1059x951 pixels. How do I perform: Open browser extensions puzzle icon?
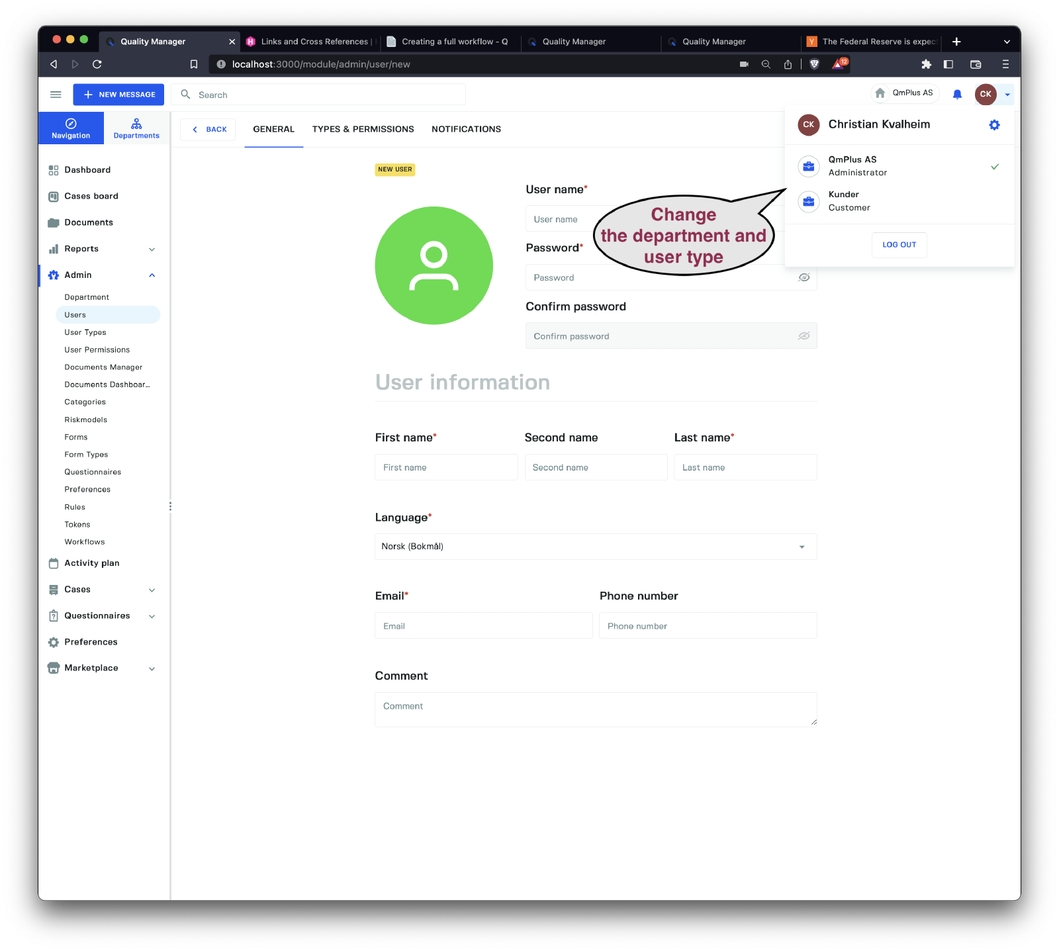(926, 64)
